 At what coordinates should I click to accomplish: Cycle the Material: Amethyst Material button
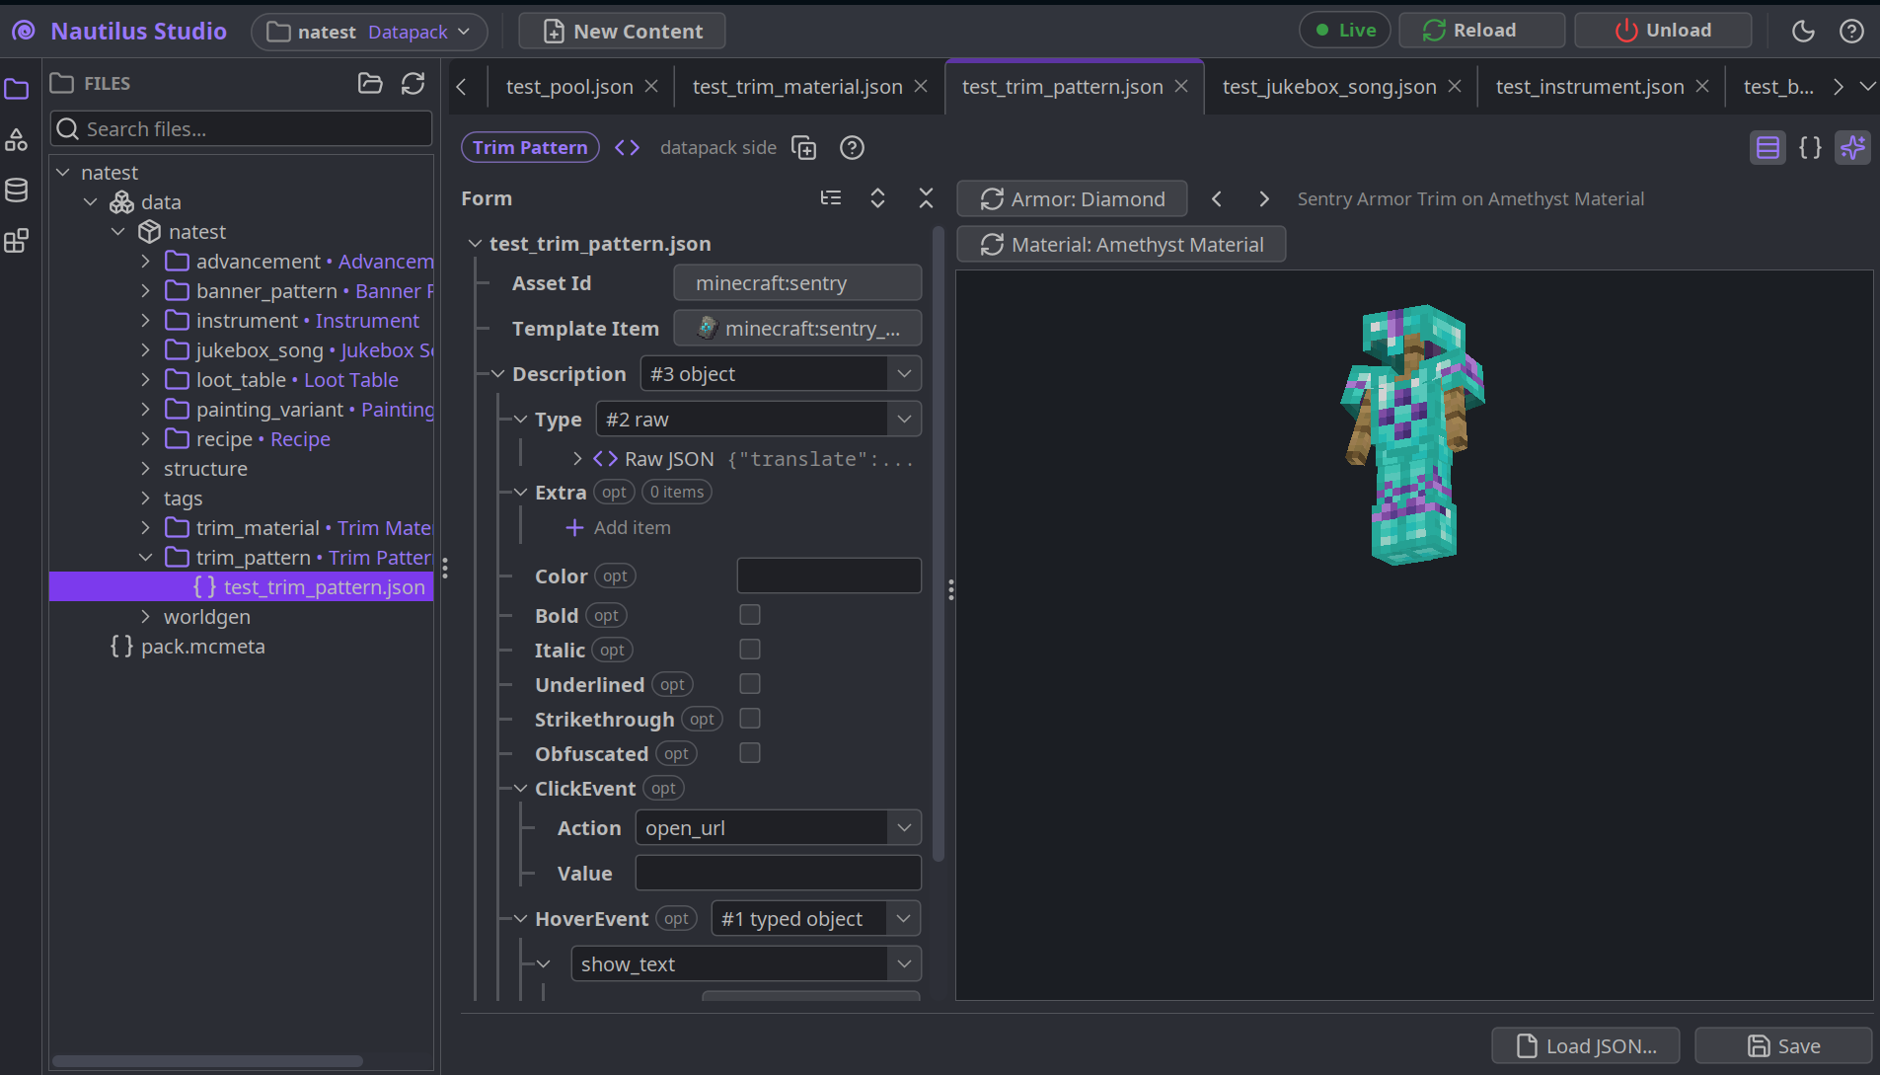coord(1121,245)
